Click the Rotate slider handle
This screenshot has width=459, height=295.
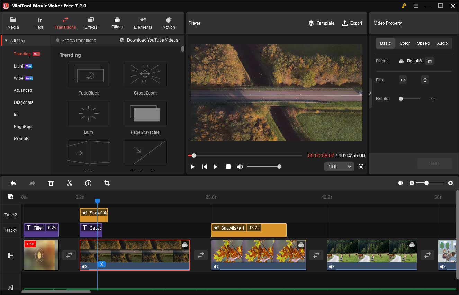401,99
